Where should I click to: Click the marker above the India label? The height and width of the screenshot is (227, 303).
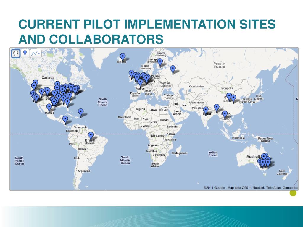(x=206, y=111)
